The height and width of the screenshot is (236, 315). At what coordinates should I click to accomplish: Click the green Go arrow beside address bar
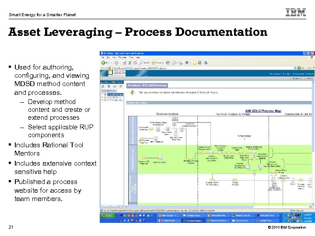click(299, 68)
